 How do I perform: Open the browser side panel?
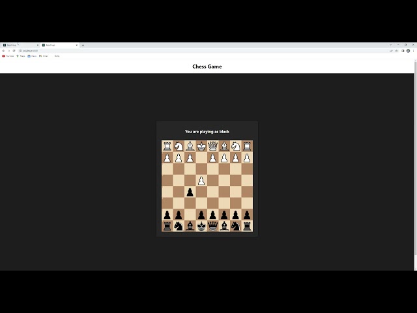403,51
